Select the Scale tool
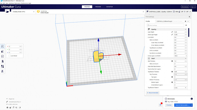Image resolution: width=197 pixels, height=110 pixels. (x=2, y=51)
